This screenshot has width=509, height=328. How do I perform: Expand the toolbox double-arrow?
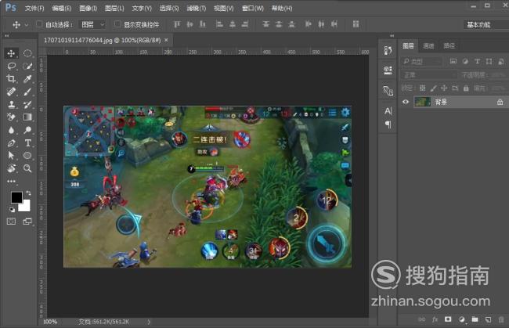tap(7, 35)
